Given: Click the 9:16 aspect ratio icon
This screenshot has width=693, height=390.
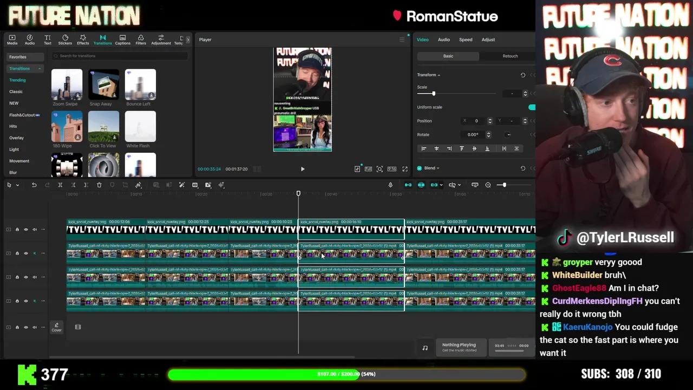Looking at the screenshot, I should click(x=391, y=169).
